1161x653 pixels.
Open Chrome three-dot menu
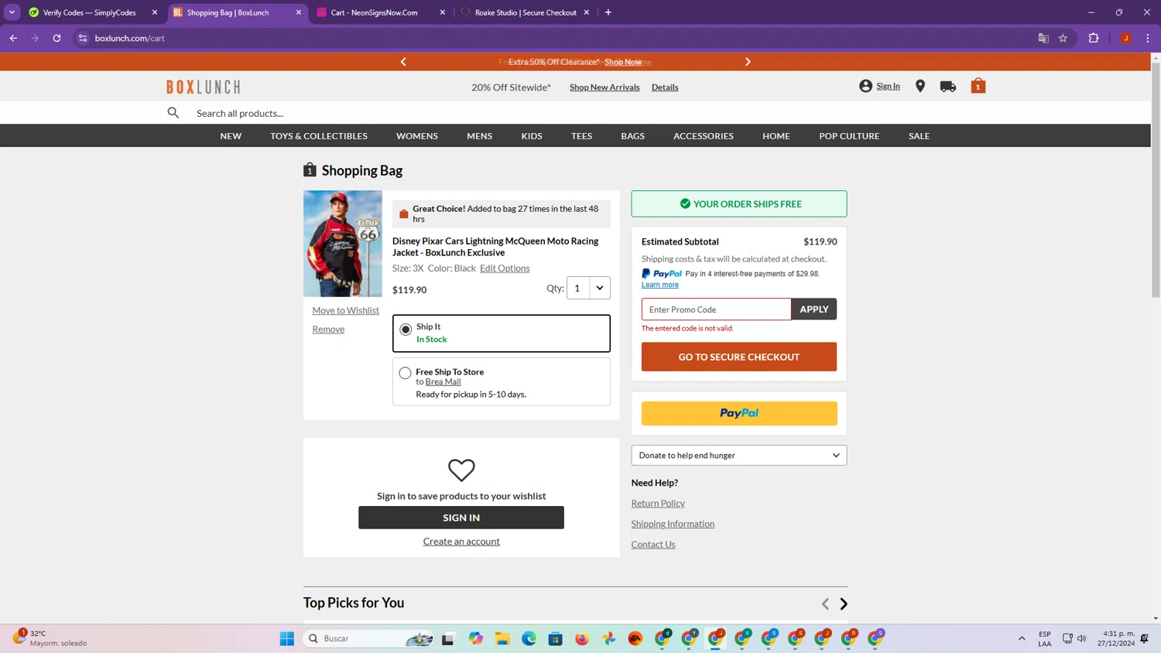[1148, 38]
